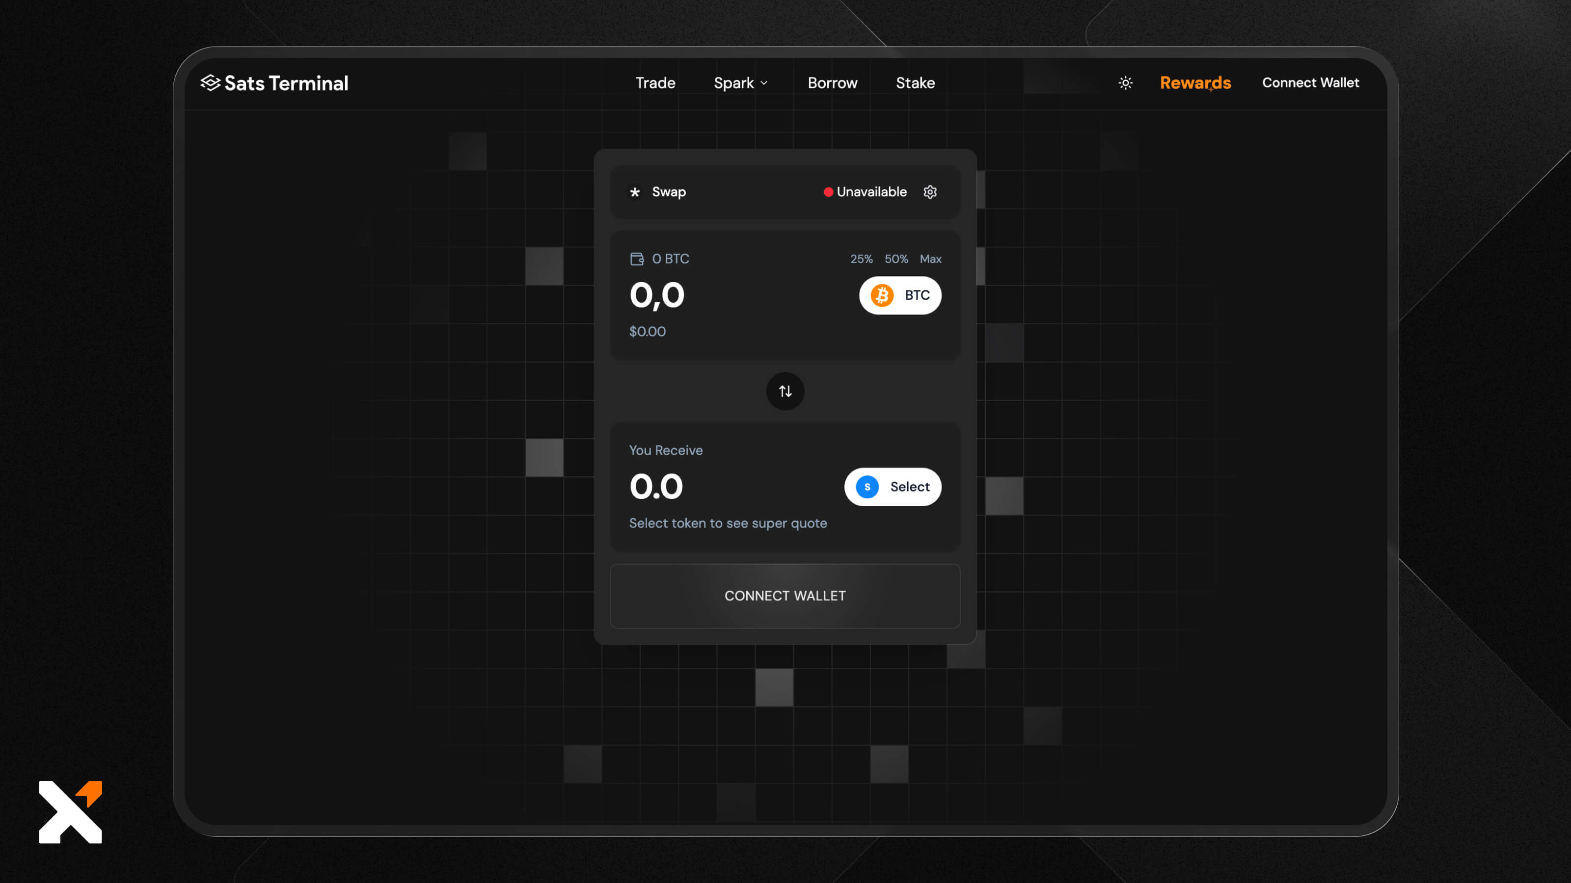This screenshot has height=883, width=1571.
Task: Click the Sats Terminal logo icon
Action: pyautogui.click(x=211, y=83)
